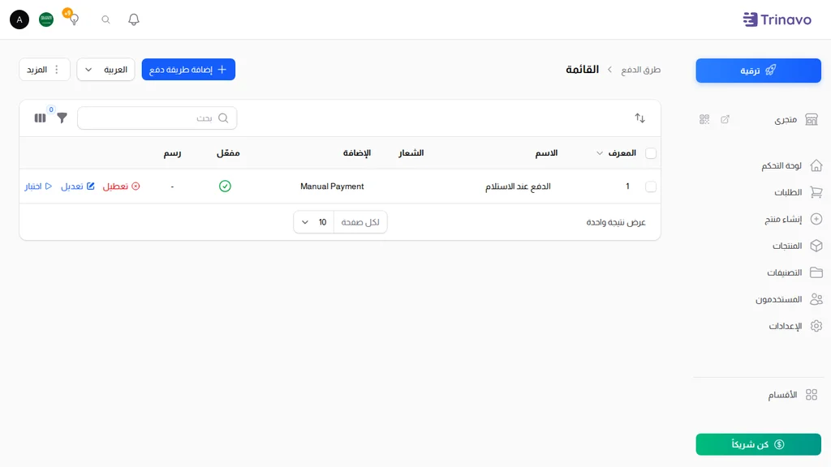Screen dimensions: 831x467
Task: Click the الشعار column header
Action: 411,153
